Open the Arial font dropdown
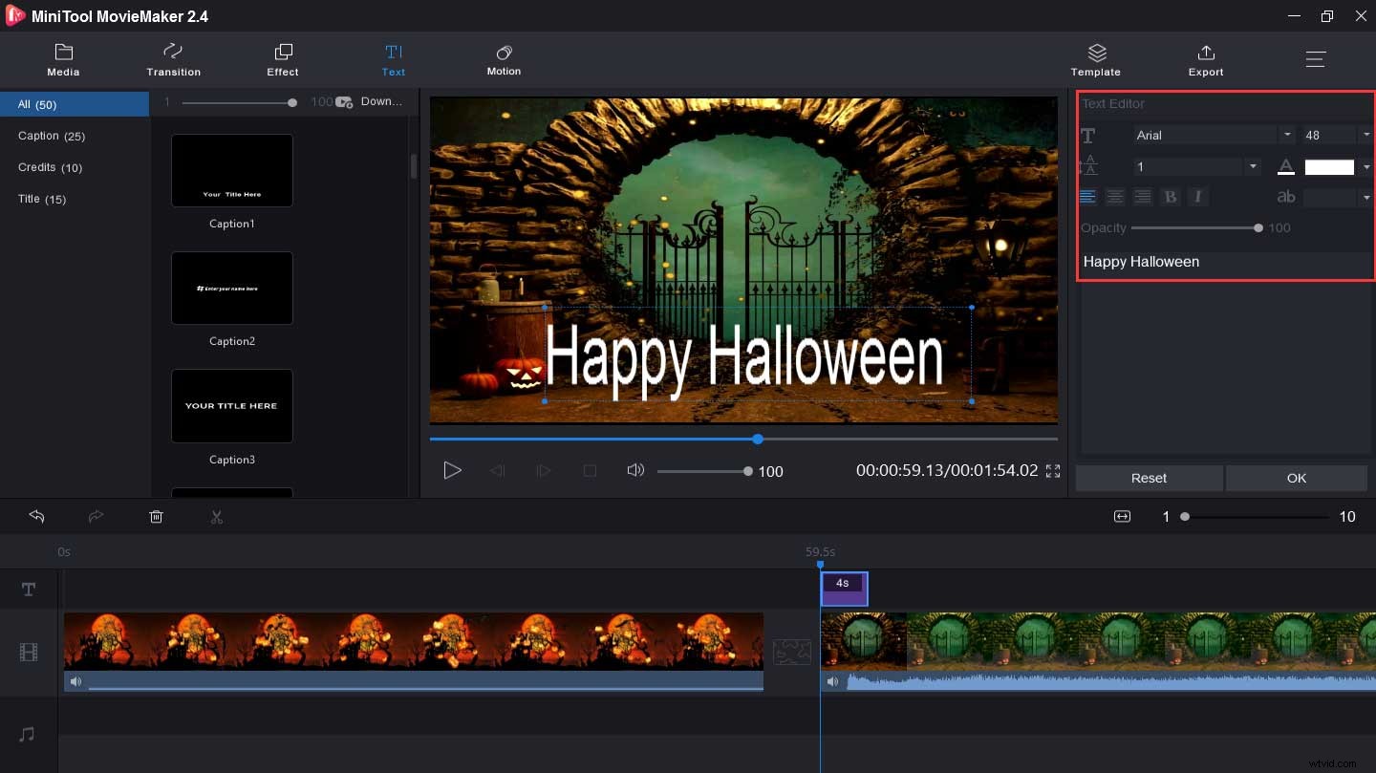Image resolution: width=1376 pixels, height=773 pixels. 1286,135
